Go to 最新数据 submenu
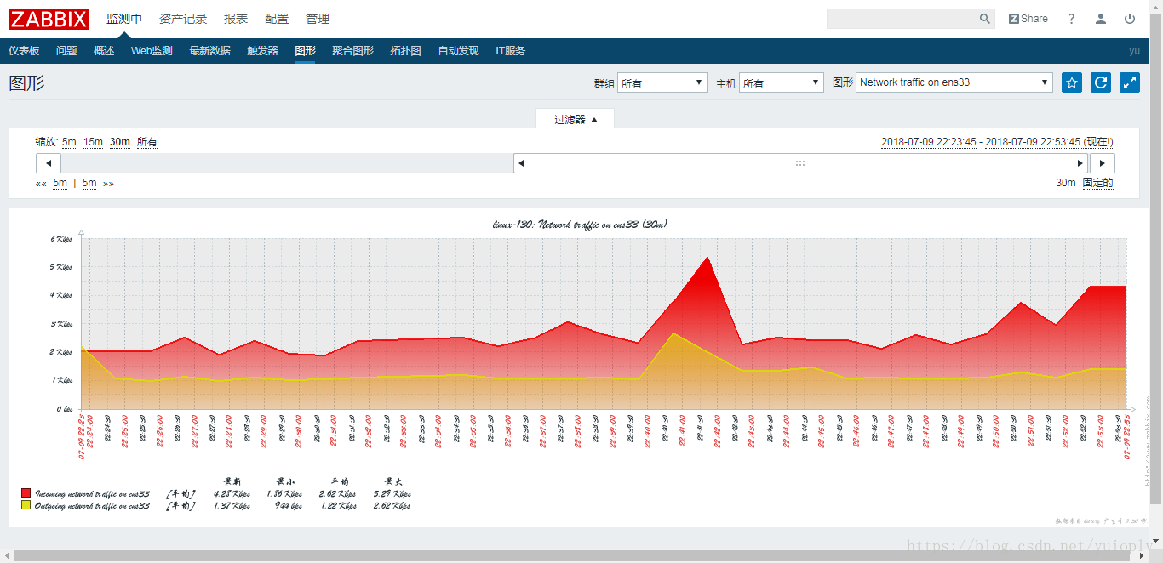The width and height of the screenshot is (1163, 563). tap(209, 51)
